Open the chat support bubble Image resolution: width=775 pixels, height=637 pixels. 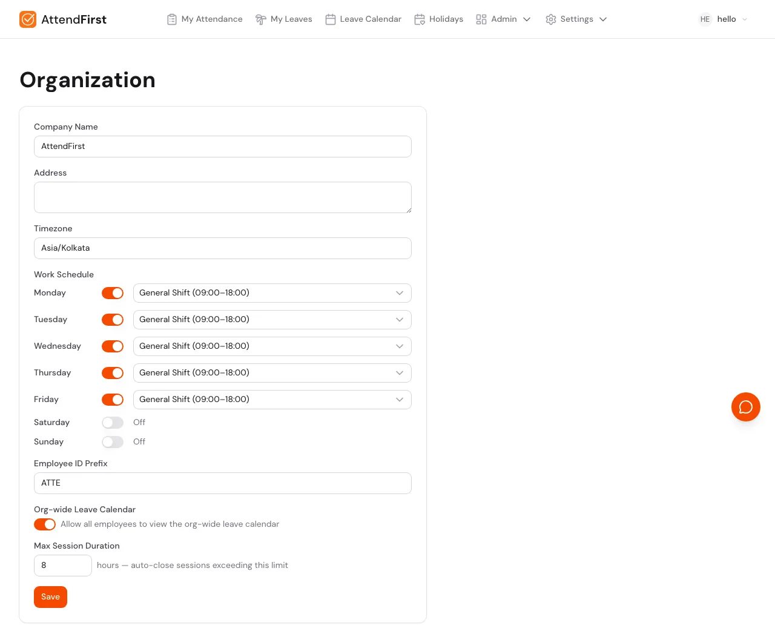(746, 407)
